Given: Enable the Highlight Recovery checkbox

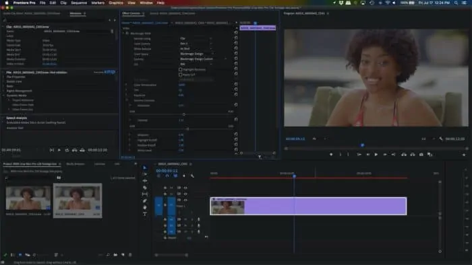Looking at the screenshot, I should pos(181,70).
